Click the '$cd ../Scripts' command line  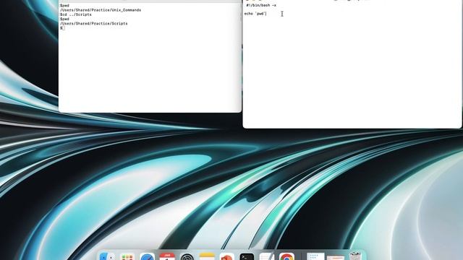(x=75, y=14)
